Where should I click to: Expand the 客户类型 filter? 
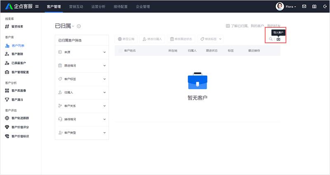coord(82,133)
